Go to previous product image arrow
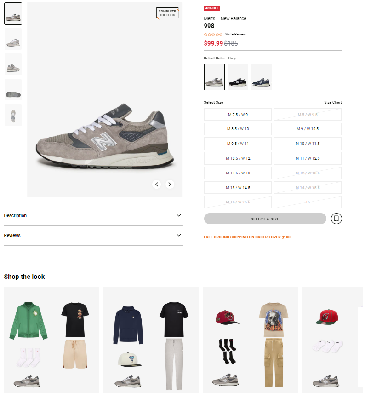The image size is (365, 393). [157, 184]
